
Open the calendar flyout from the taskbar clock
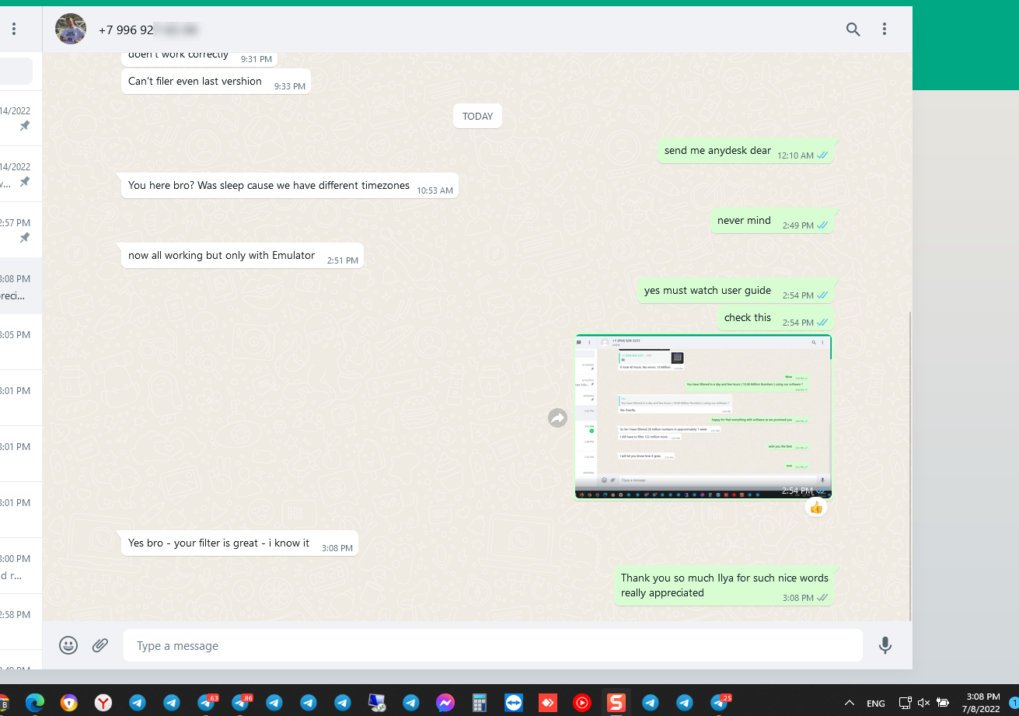[x=980, y=703]
